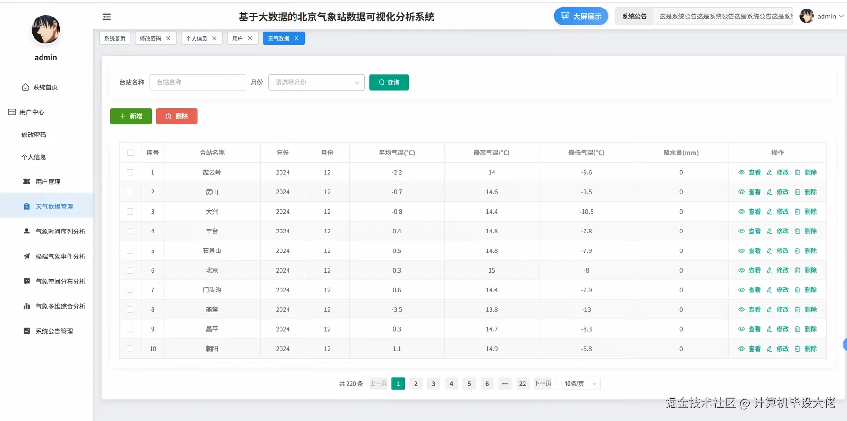Edit row 2 房山 via 修改 pencil icon
This screenshot has height=421, width=847.
[769, 192]
